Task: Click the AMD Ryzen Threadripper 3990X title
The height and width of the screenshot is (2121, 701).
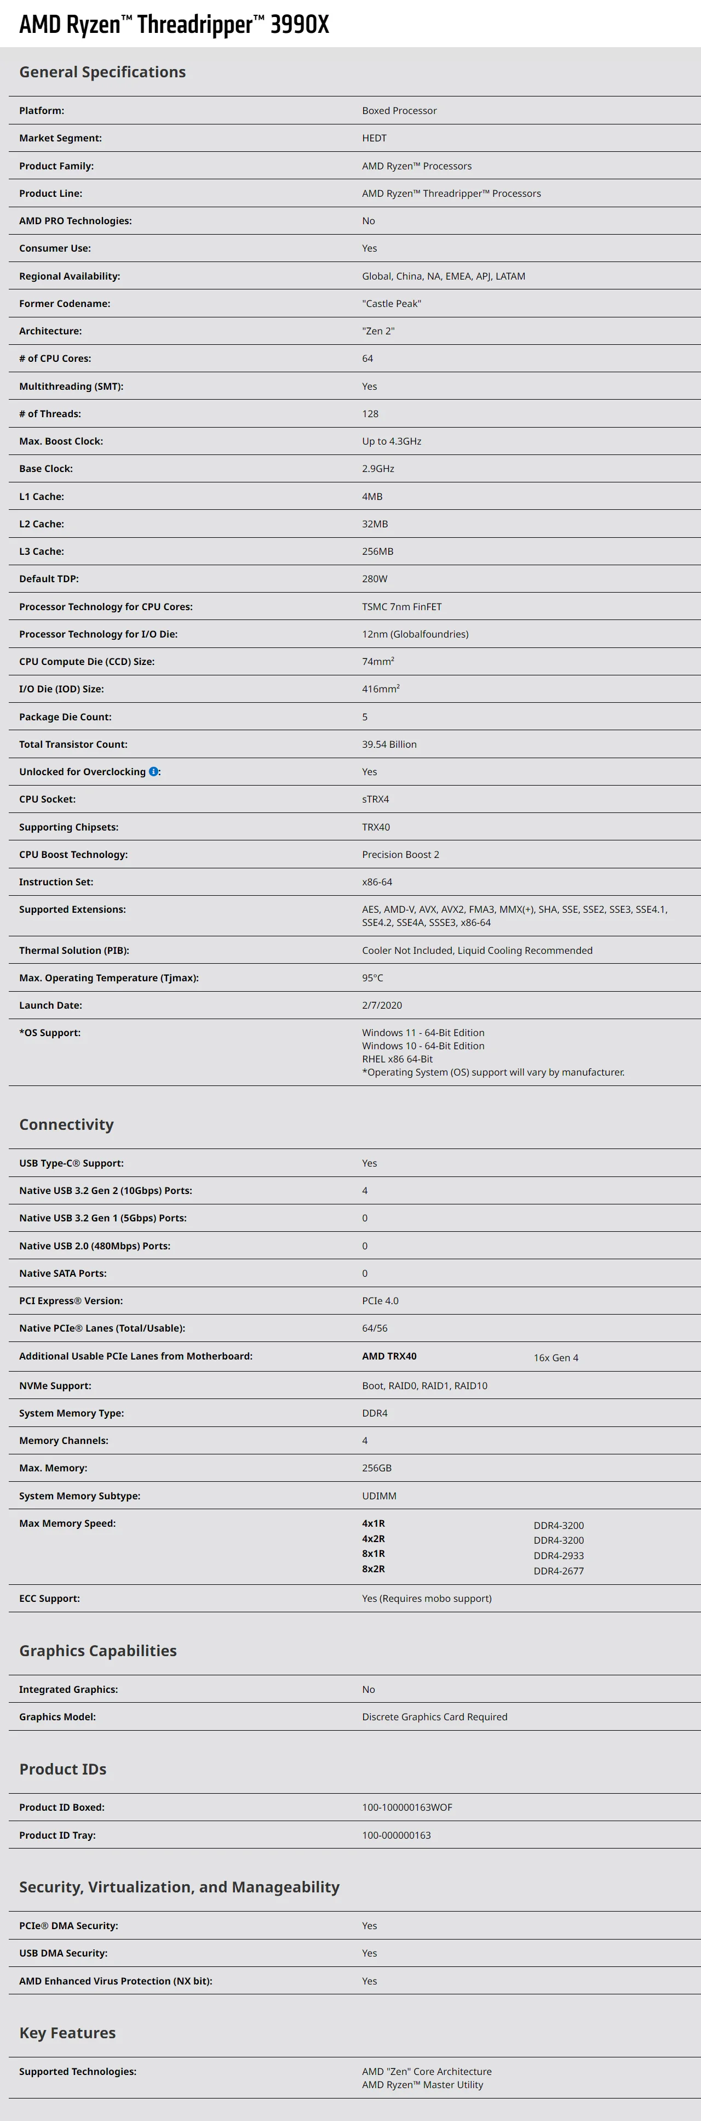Action: coord(174,24)
